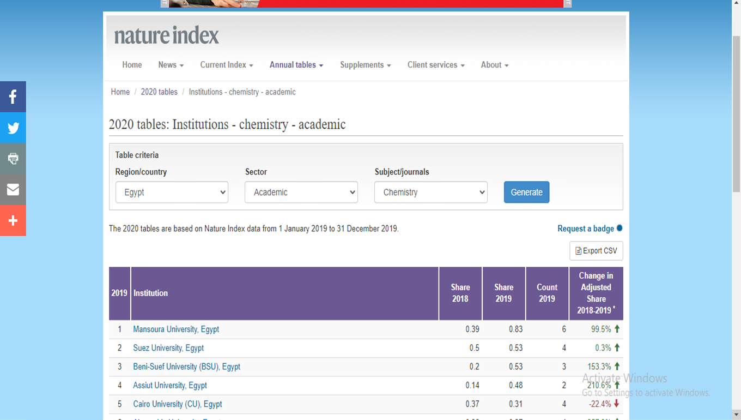
Task: Expand the About menu
Action: [x=495, y=65]
